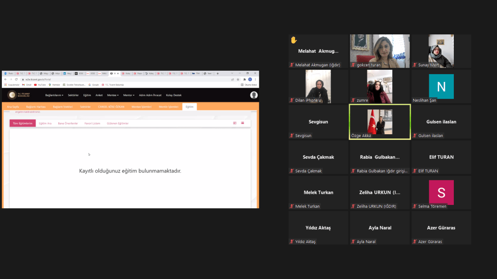Reload the page in the browser
Image resolution: width=497 pixels, height=279 pixels.
(x=16, y=79)
